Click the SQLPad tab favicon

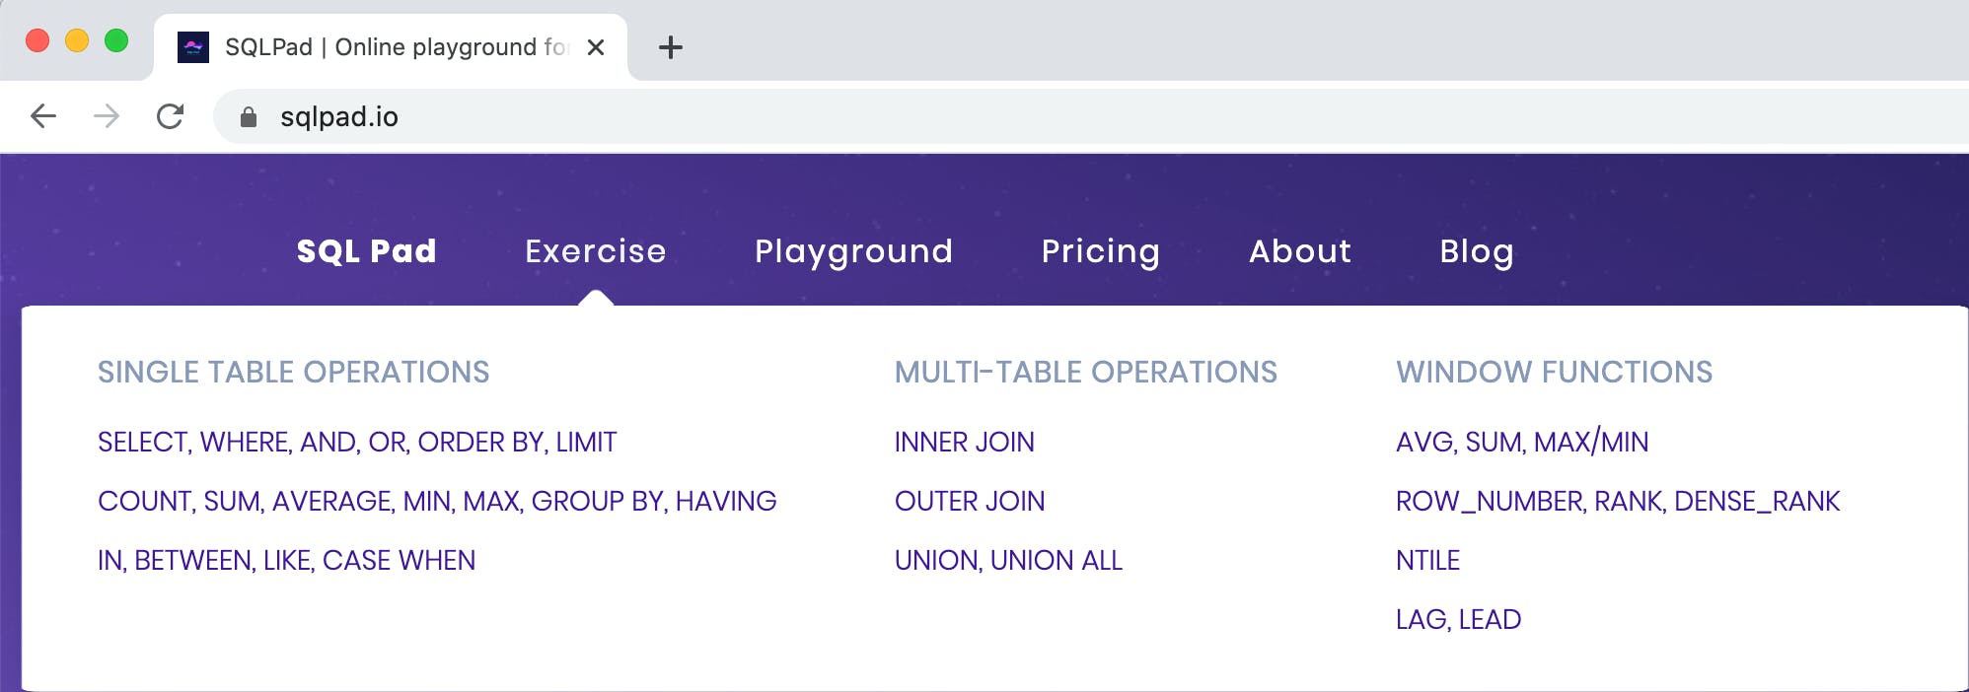(193, 47)
